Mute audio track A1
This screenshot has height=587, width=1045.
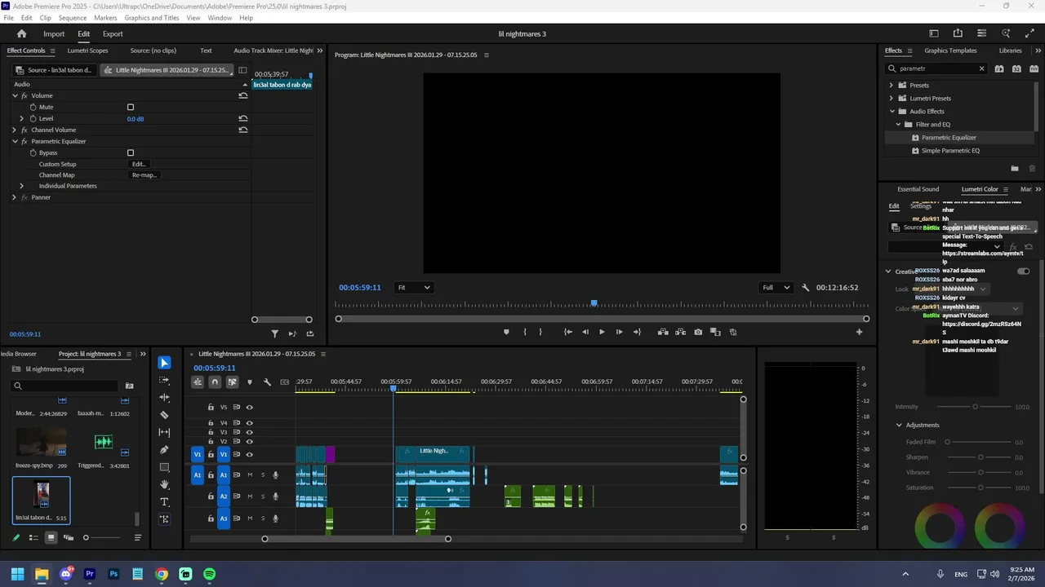tap(250, 474)
